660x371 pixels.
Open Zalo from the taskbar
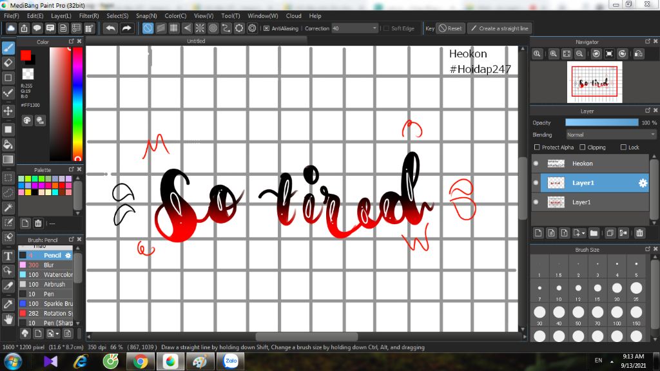pyautogui.click(x=231, y=361)
